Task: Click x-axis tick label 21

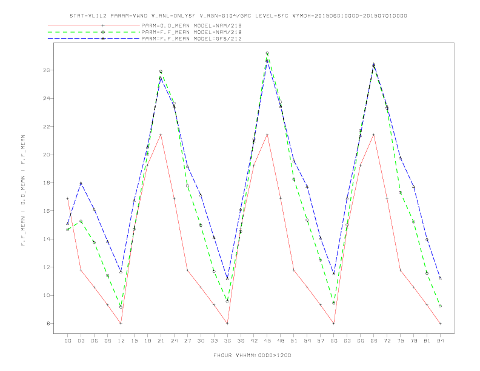Action: point(161,341)
